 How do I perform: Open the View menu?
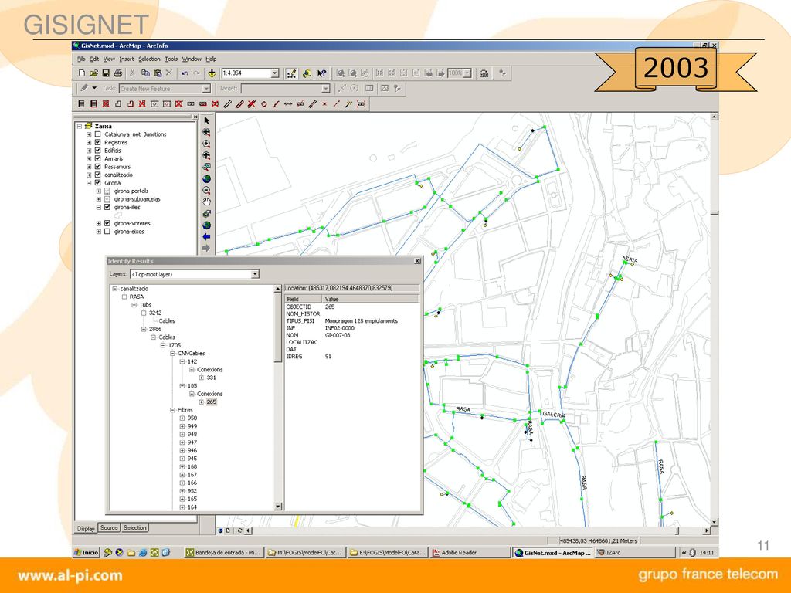(x=109, y=59)
